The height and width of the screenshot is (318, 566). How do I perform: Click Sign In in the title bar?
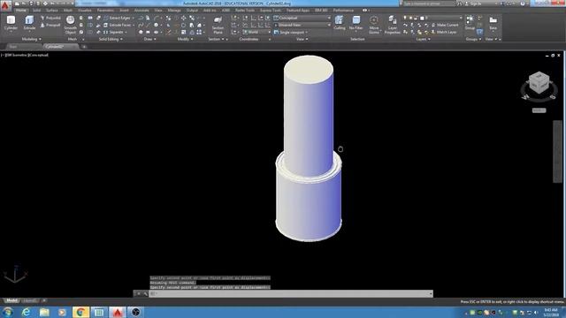click(x=476, y=4)
